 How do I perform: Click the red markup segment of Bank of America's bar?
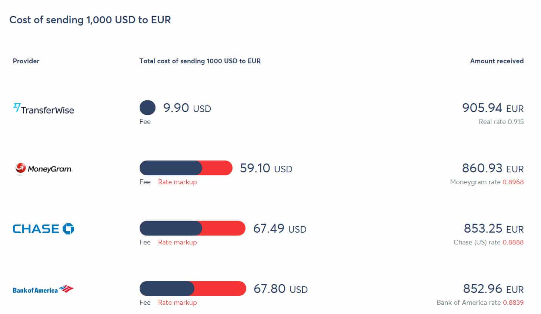[220, 288]
